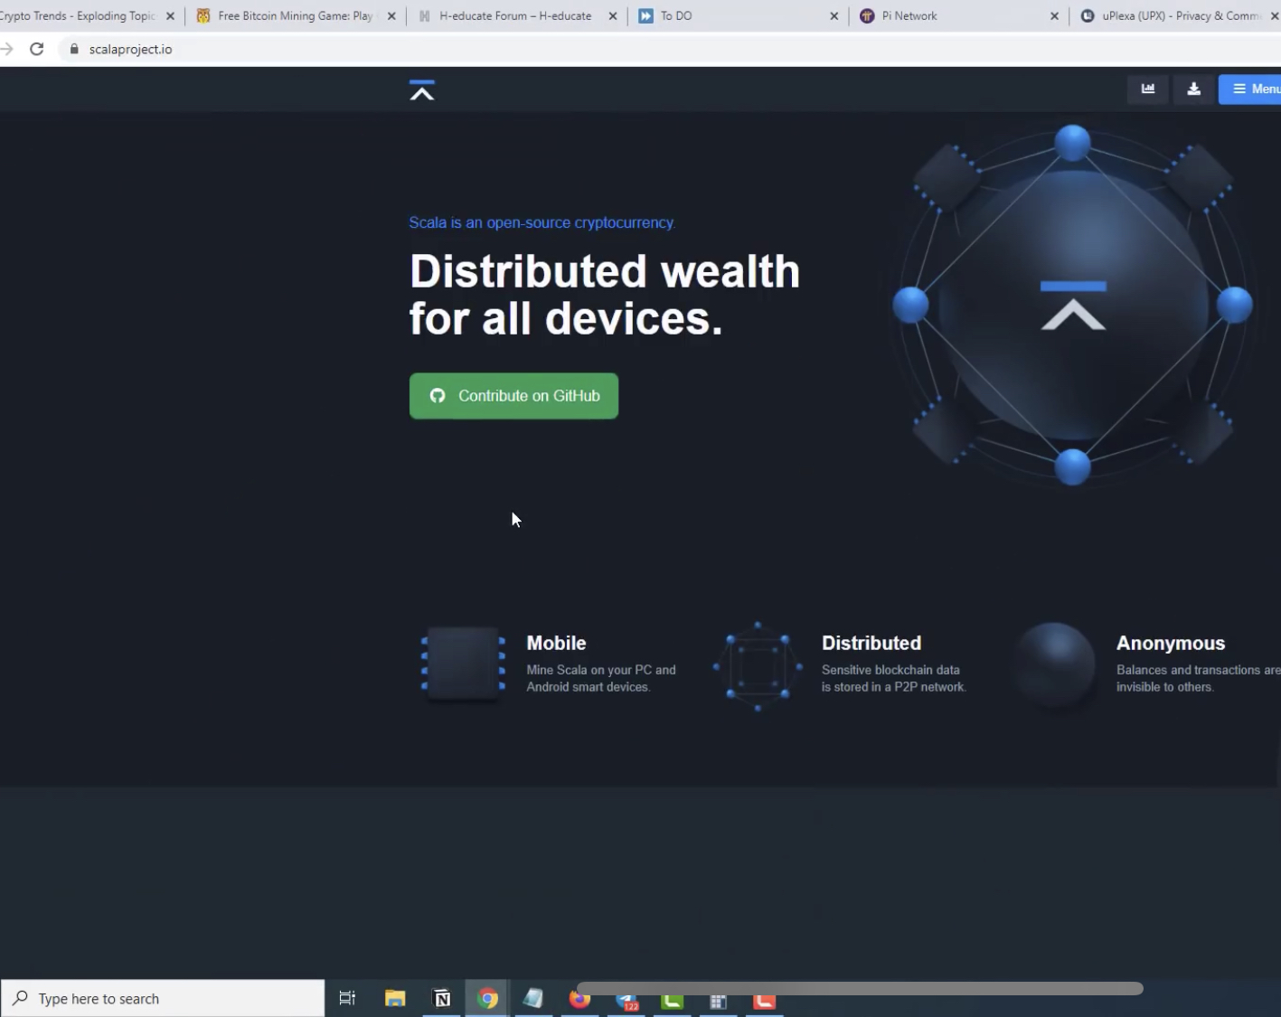The height and width of the screenshot is (1017, 1281).
Task: Click the Mobile heading
Action: [556, 643]
